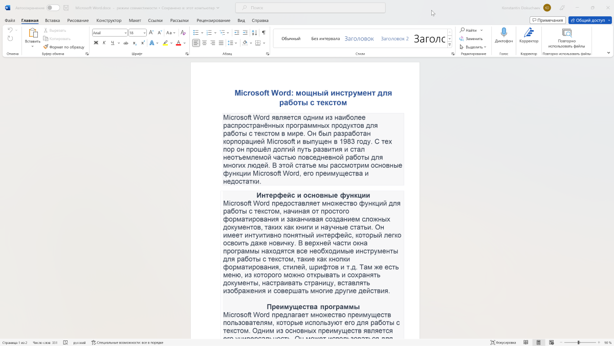This screenshot has width=614, height=346.
Task: Collapse the ribbon with the chevron
Action: 608,53
